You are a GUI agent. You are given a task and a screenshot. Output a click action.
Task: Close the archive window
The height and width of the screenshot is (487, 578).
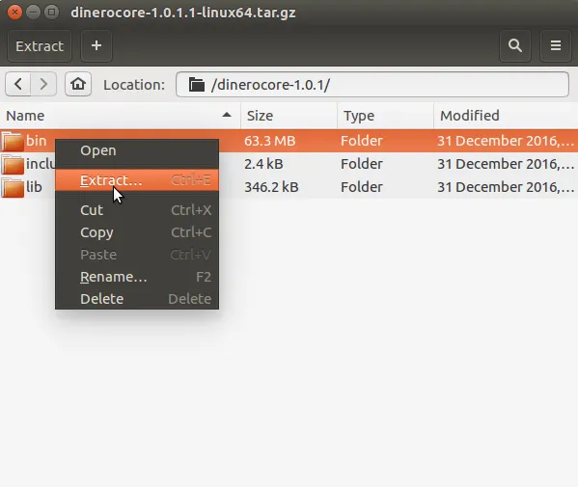(14, 13)
